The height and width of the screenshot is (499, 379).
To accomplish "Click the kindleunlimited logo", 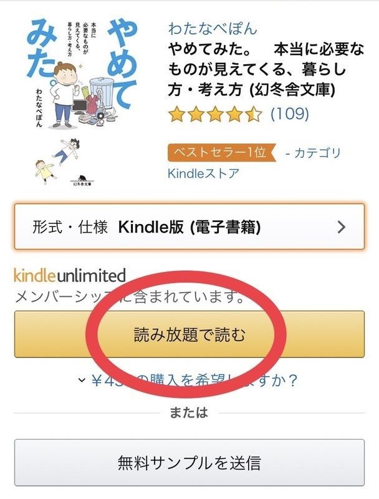I will pyautogui.click(x=70, y=276).
